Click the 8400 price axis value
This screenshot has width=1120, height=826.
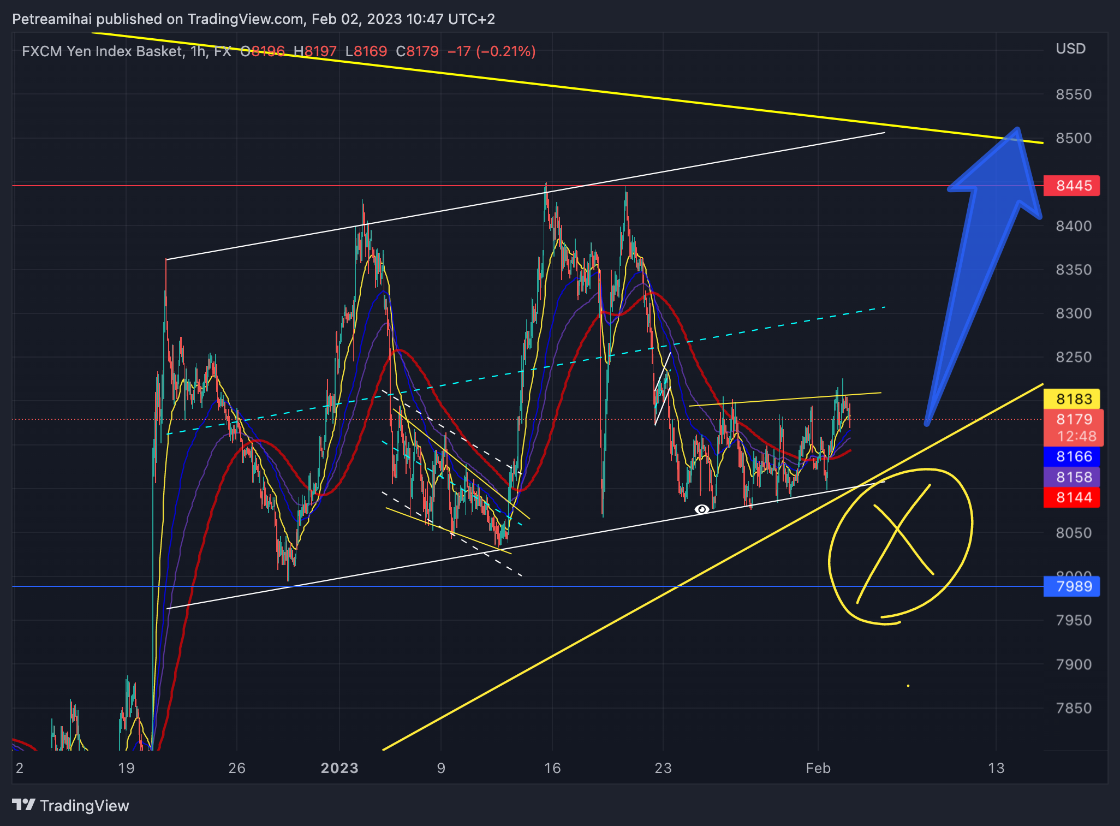1074,226
